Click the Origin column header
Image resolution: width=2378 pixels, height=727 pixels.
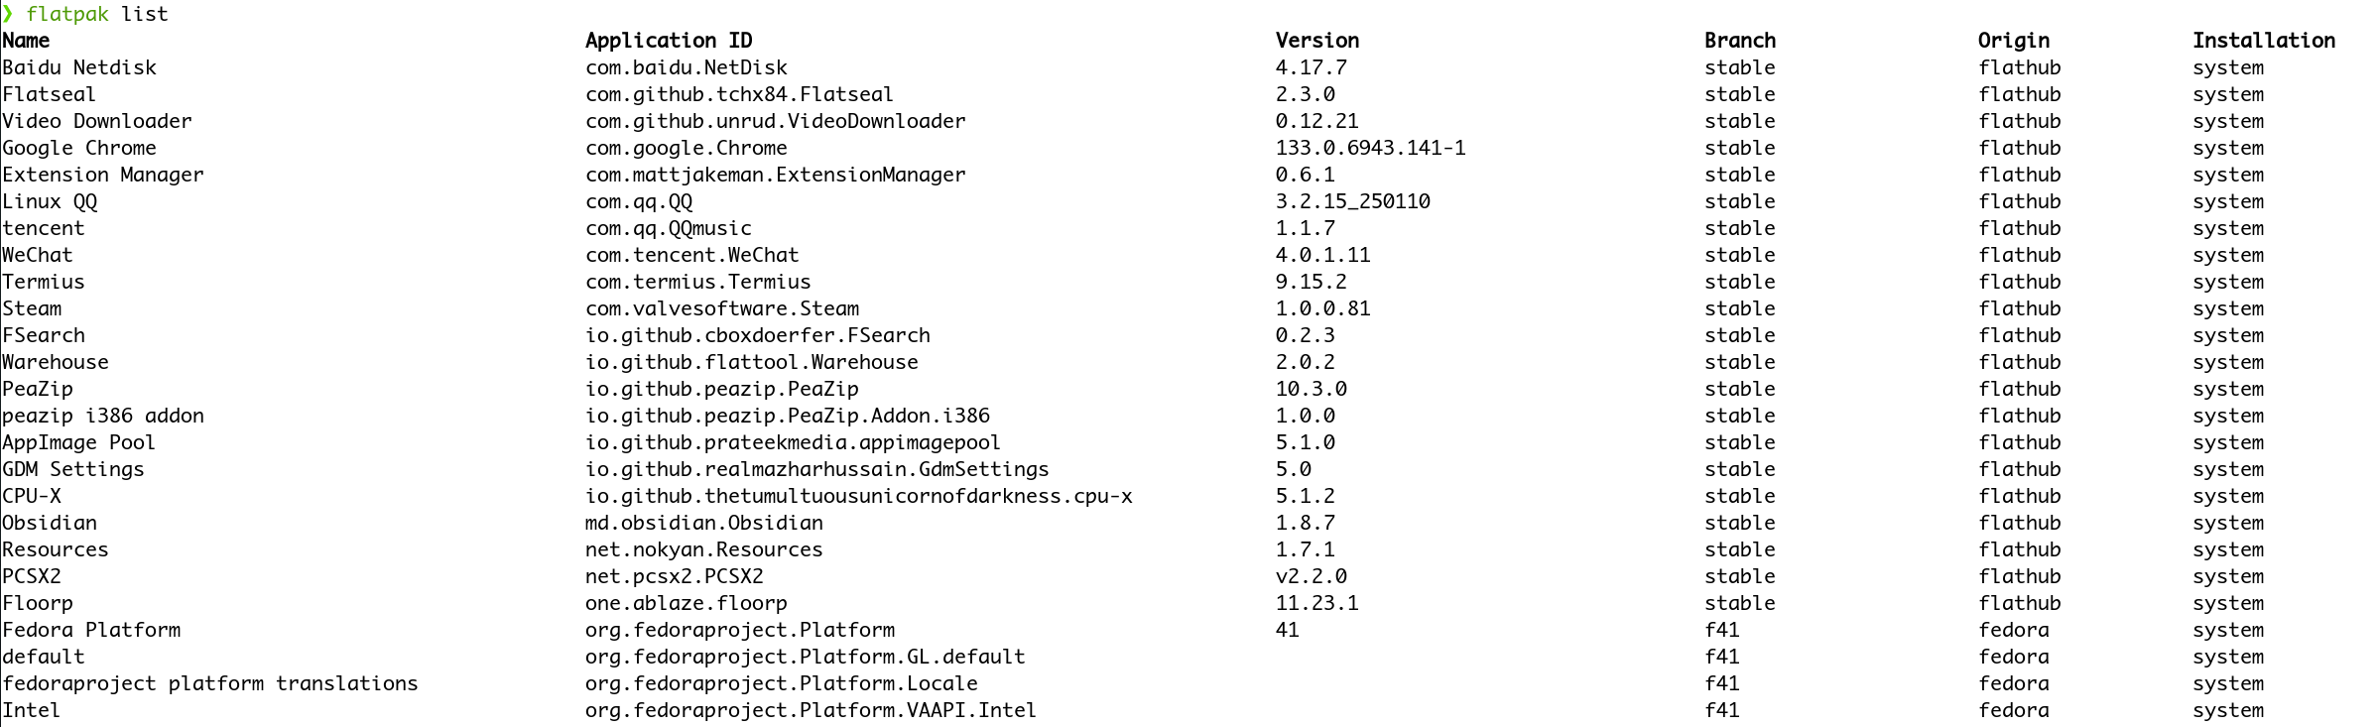point(2014,41)
